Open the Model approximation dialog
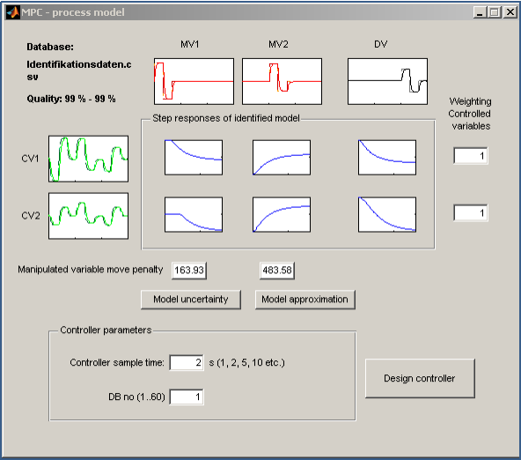521x460 pixels. click(305, 300)
